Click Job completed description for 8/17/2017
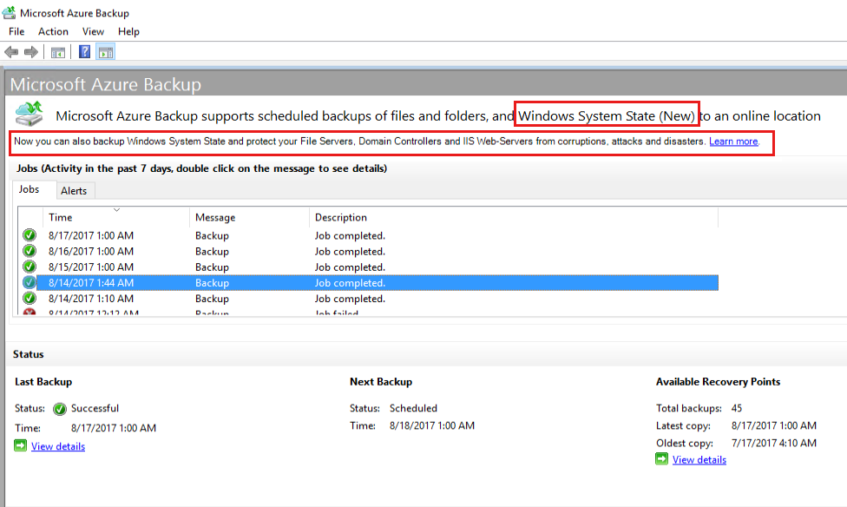Screen dimensions: 847x507 [350, 235]
